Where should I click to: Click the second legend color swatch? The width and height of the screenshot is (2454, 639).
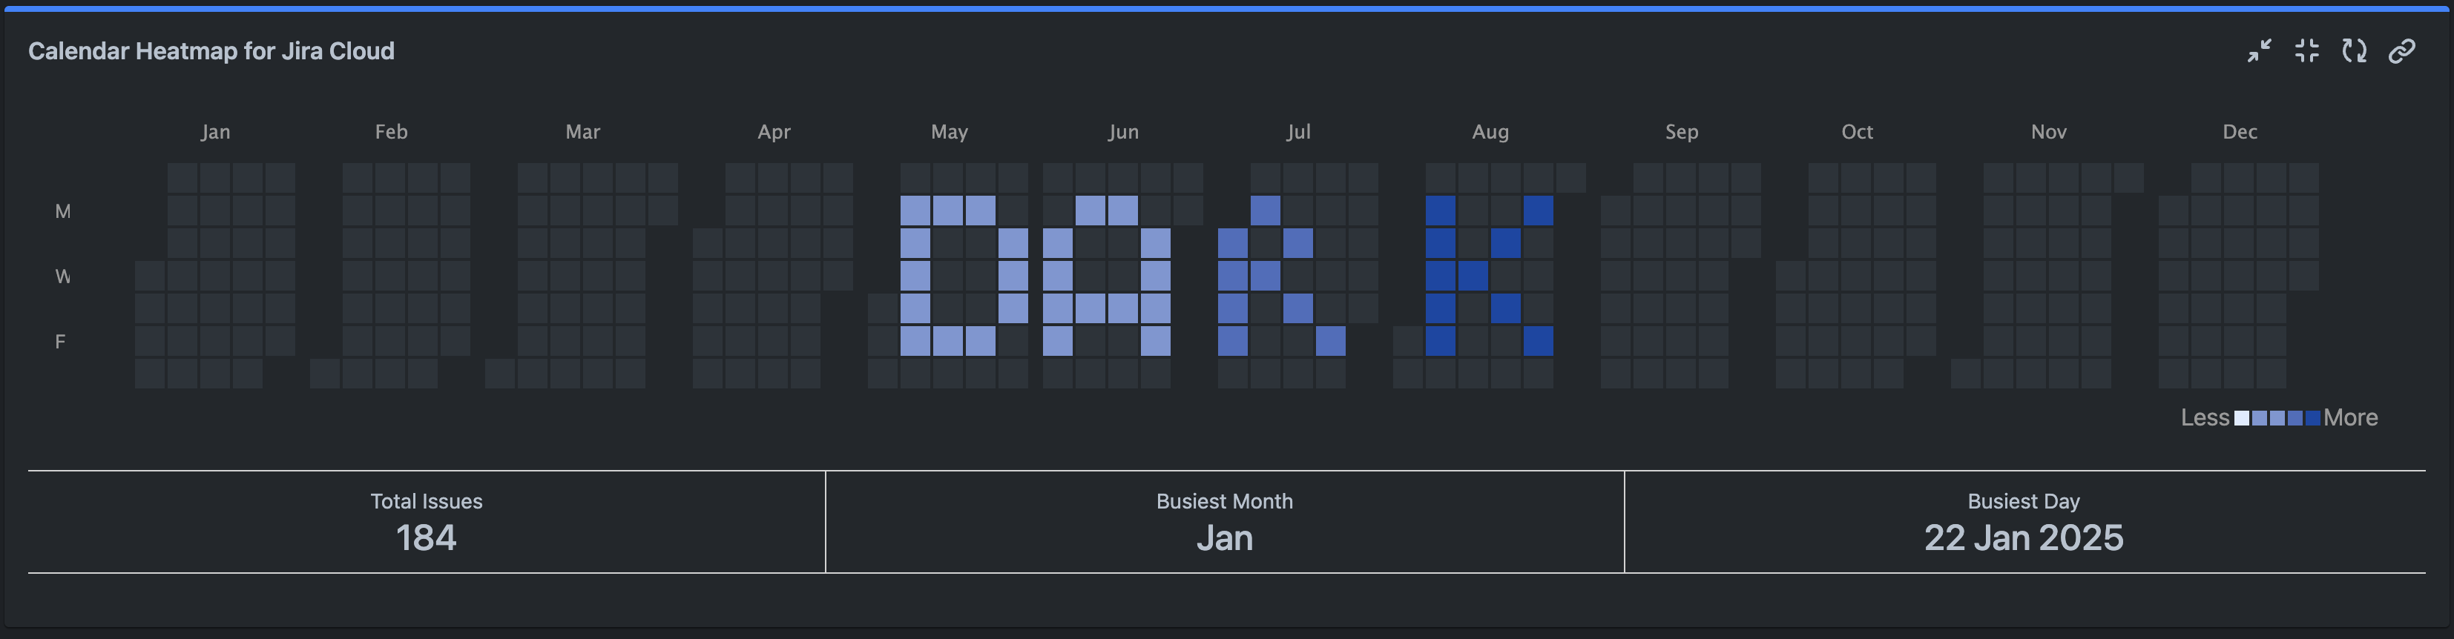[x=2260, y=419]
